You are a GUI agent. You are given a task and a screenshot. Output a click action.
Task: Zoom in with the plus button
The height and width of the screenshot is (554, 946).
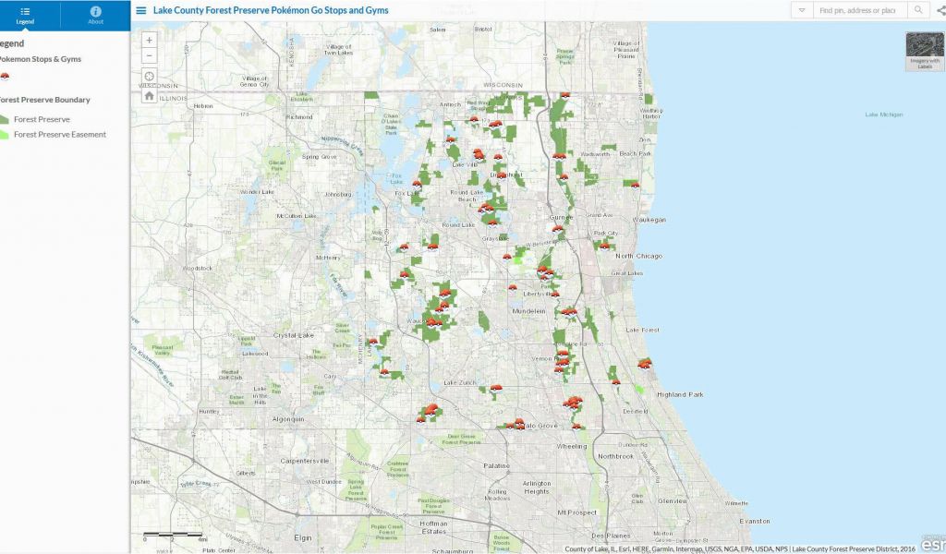pyautogui.click(x=149, y=41)
